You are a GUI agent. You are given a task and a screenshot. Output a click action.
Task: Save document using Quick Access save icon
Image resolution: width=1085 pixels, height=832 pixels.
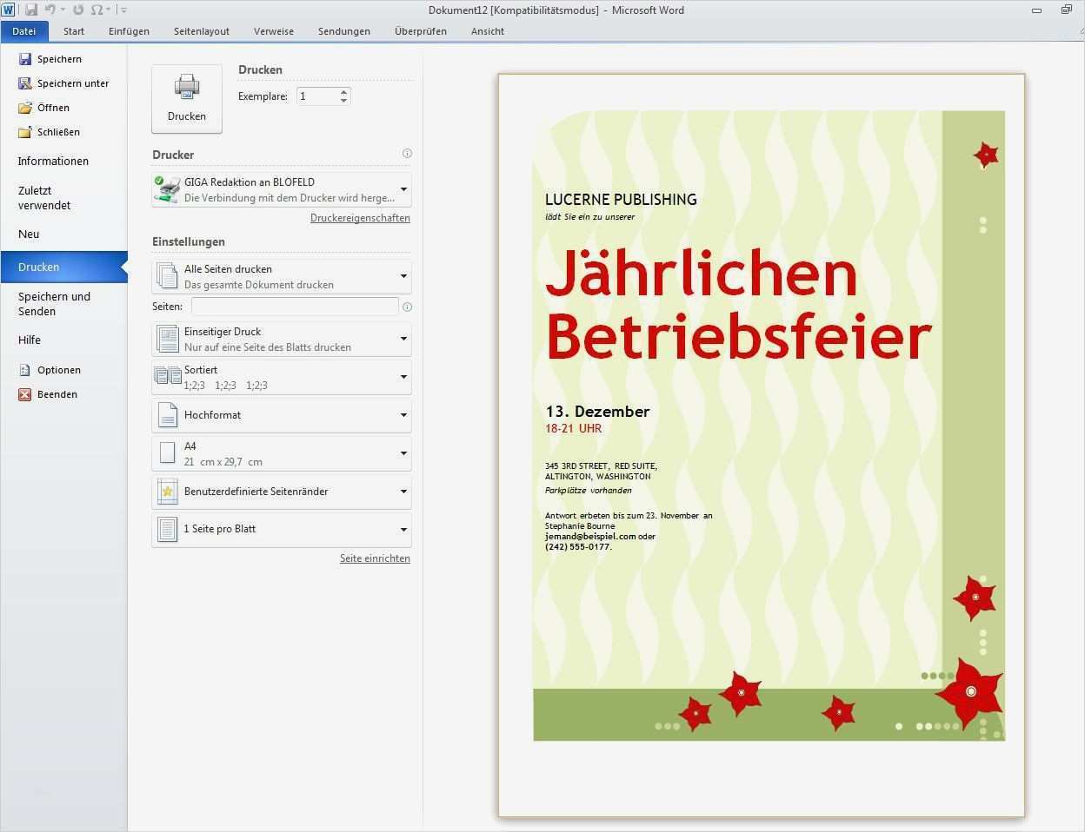33,10
